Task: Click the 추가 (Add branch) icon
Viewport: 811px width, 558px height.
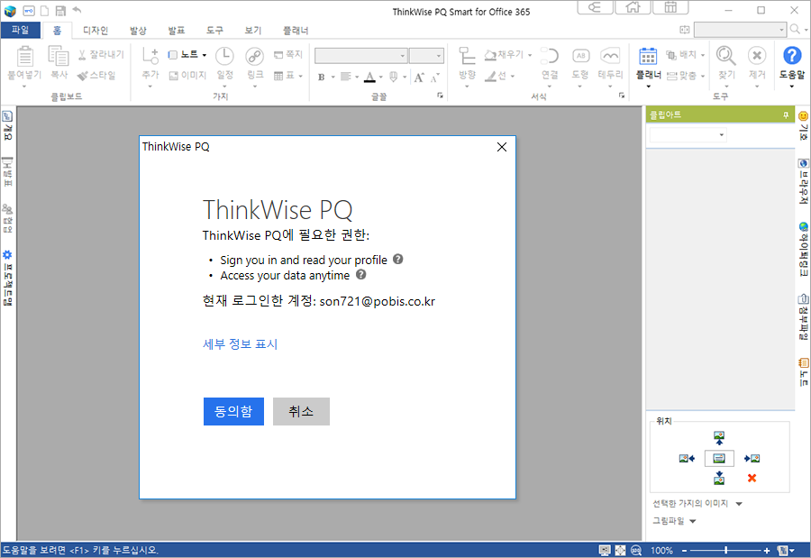Action: [150, 56]
